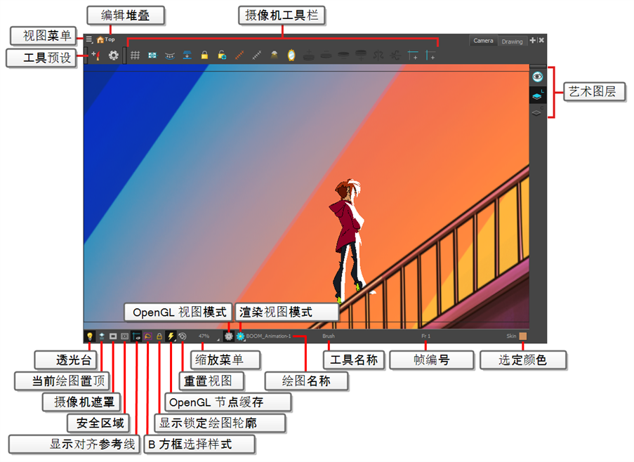Toggle the safe area display
The height and width of the screenshot is (462, 634).
tap(124, 335)
